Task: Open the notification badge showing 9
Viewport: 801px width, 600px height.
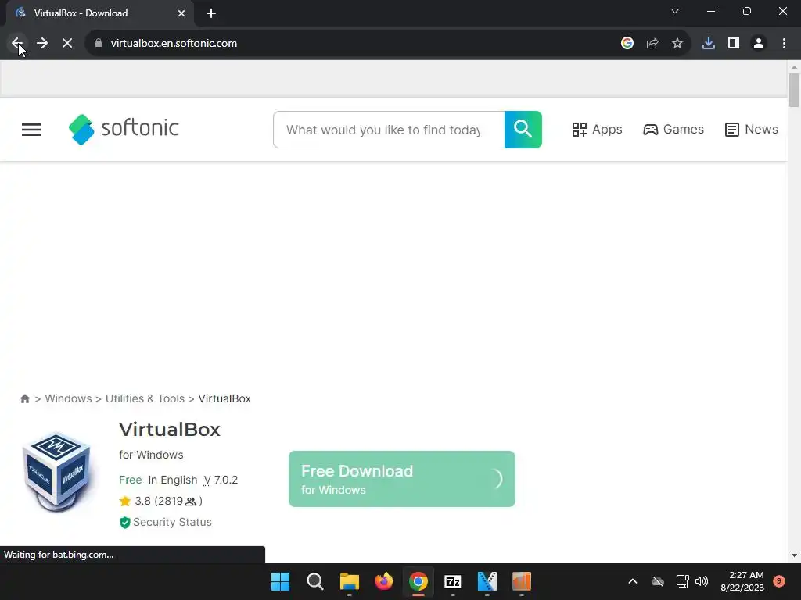Action: coord(779,581)
